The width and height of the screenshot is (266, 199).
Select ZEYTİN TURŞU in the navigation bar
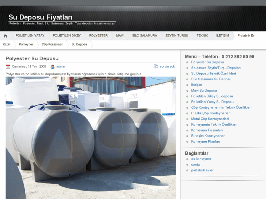click(177, 36)
